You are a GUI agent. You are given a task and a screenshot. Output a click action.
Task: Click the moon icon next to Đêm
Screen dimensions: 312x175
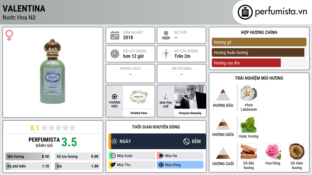tap(186, 141)
